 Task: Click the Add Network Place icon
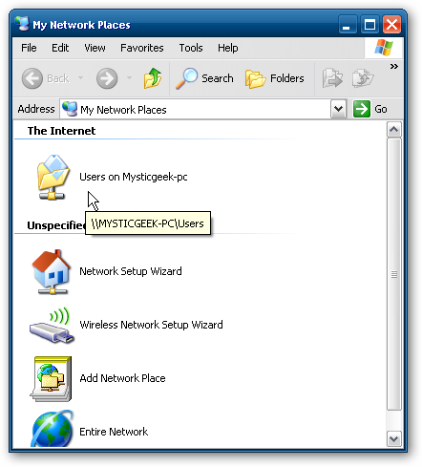pyautogui.click(x=51, y=378)
